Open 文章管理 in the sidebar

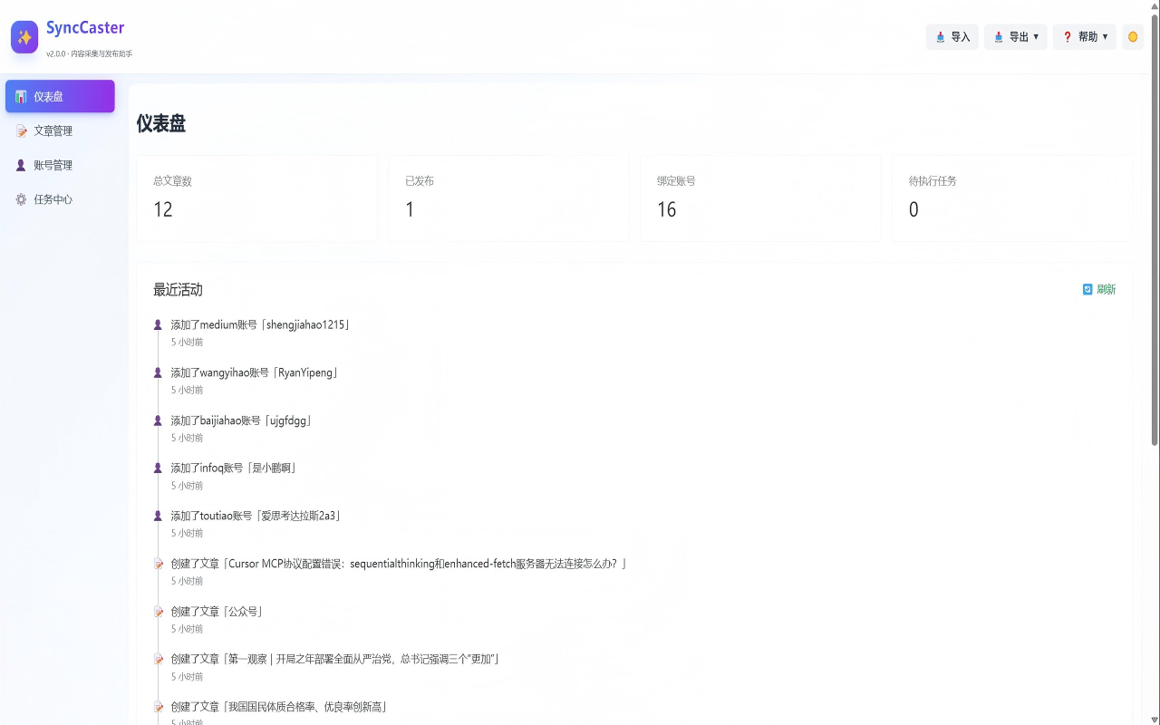pos(53,131)
